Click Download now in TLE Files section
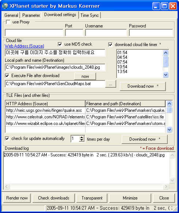 (x=145, y=139)
